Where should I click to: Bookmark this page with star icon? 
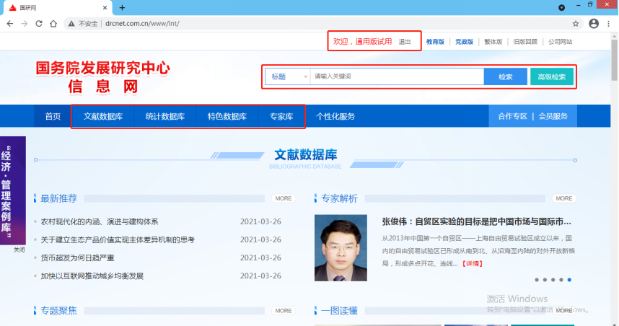576,23
